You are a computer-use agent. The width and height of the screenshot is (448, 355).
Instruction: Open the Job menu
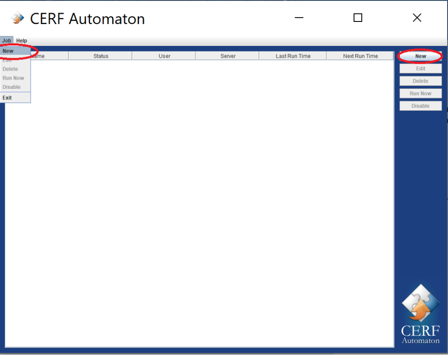click(7, 41)
